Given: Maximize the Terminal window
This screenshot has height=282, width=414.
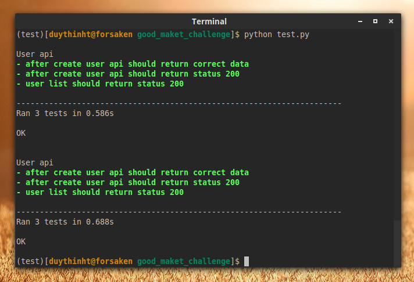Looking at the screenshot, I should tap(375, 21).
